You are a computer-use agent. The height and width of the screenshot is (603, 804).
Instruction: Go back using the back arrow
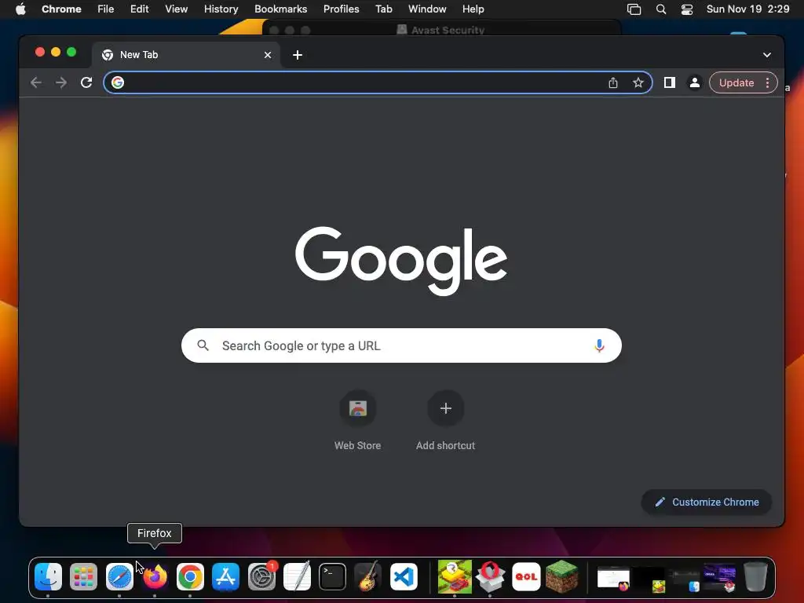(36, 82)
